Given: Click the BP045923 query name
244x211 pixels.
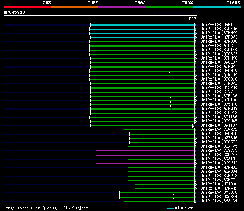Looking at the screenshot, I should point(14,12).
